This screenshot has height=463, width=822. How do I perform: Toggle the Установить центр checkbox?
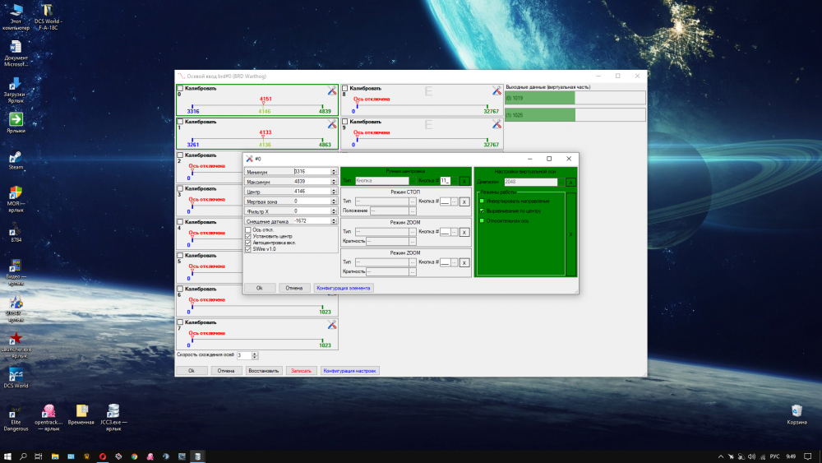pos(248,237)
